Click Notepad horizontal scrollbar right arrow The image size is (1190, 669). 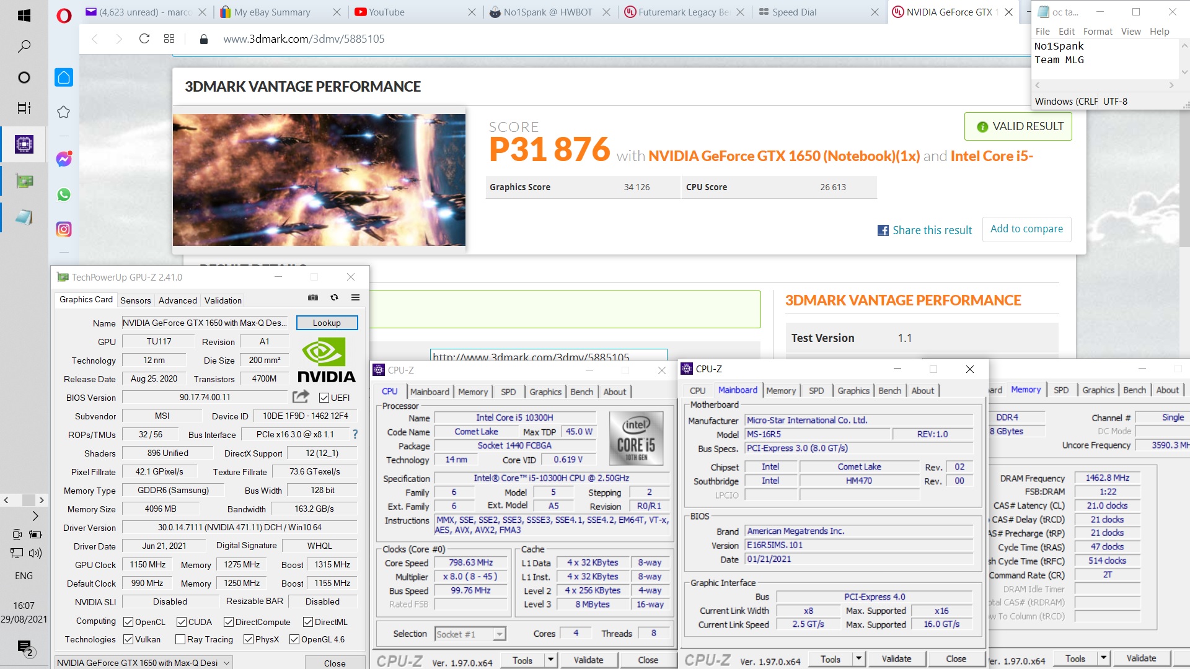coord(1171,85)
